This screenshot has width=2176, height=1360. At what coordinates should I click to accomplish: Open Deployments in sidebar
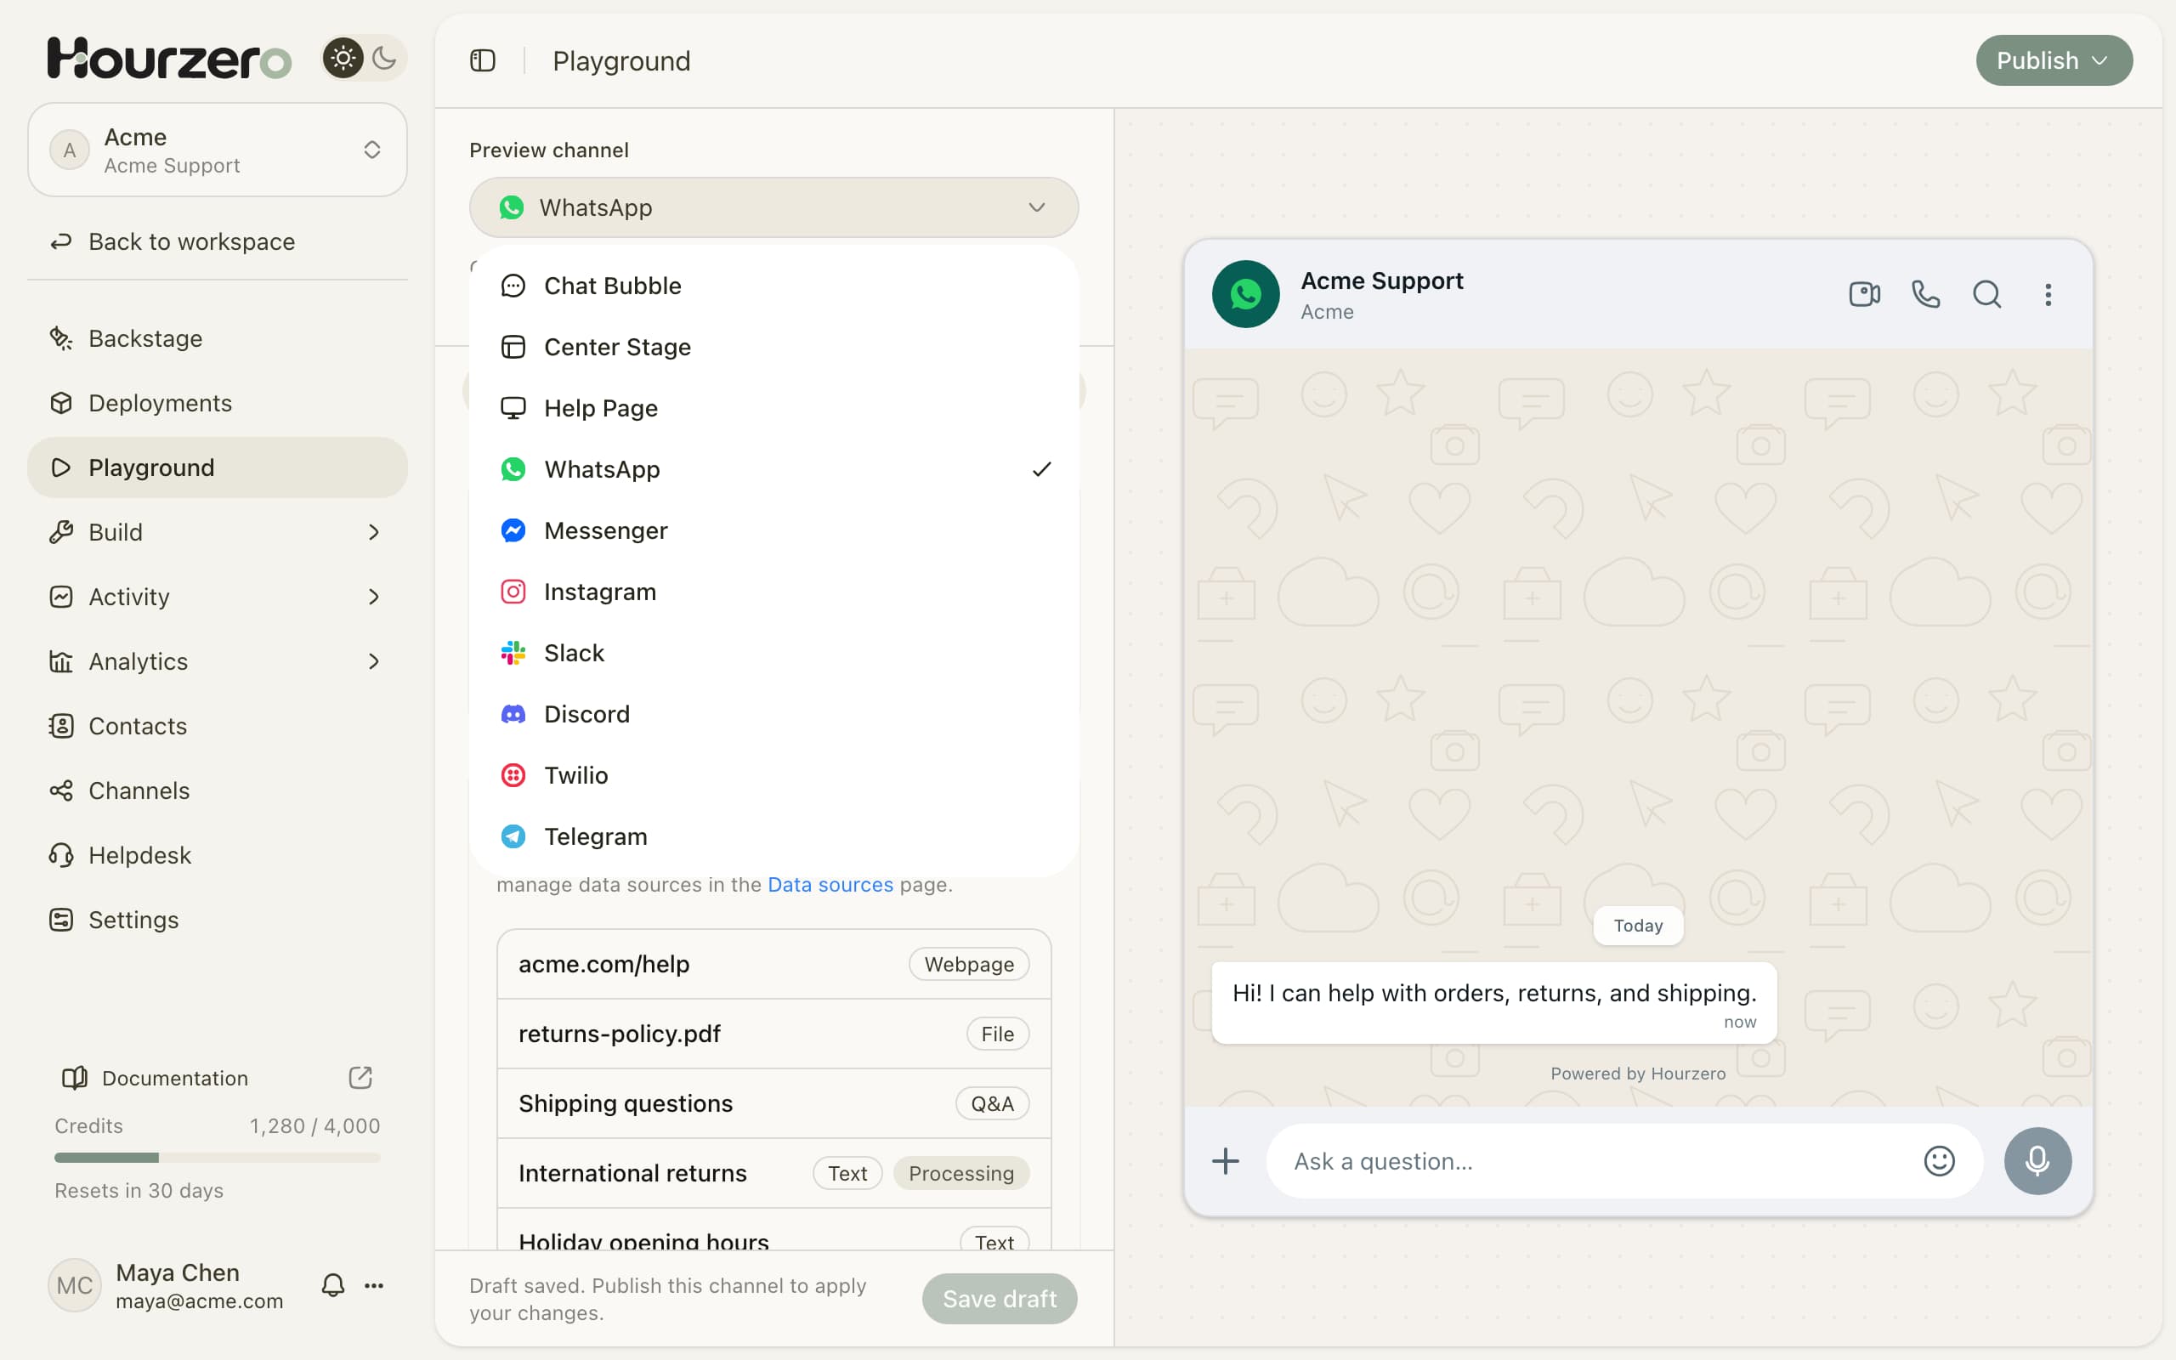pyautogui.click(x=218, y=403)
